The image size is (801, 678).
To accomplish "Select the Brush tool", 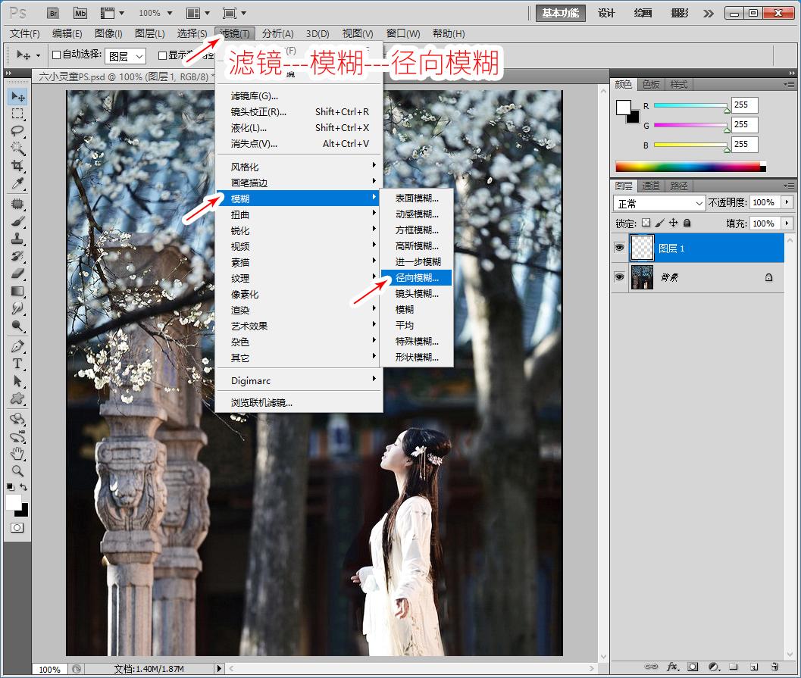I will tap(18, 221).
